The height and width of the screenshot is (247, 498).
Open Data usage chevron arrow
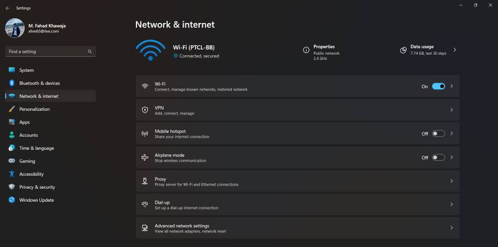(x=455, y=50)
